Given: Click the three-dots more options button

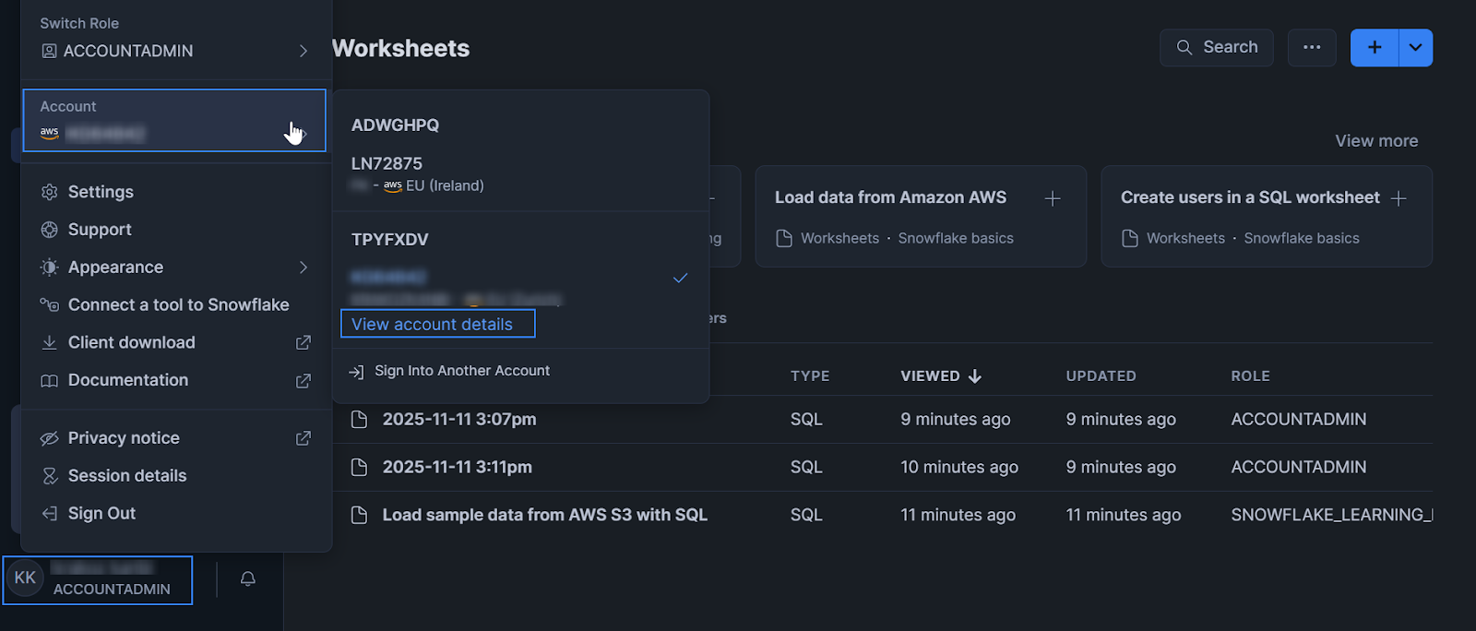Looking at the screenshot, I should click(x=1312, y=47).
